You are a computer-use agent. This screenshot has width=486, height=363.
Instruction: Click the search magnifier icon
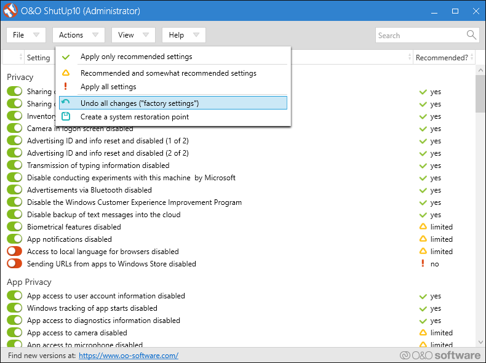click(471, 34)
